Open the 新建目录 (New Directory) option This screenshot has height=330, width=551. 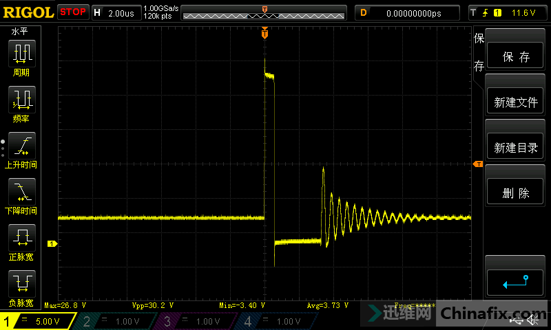[x=515, y=148]
